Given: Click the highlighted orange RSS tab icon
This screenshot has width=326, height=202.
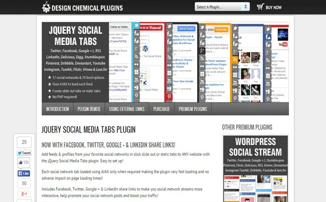Looking at the screenshot, I should pos(235,59).
